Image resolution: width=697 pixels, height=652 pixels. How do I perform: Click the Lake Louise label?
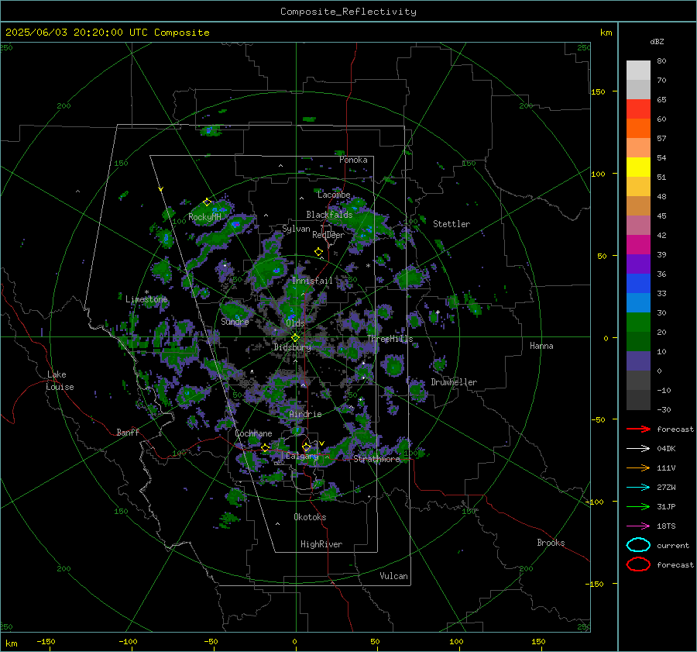[x=60, y=381]
